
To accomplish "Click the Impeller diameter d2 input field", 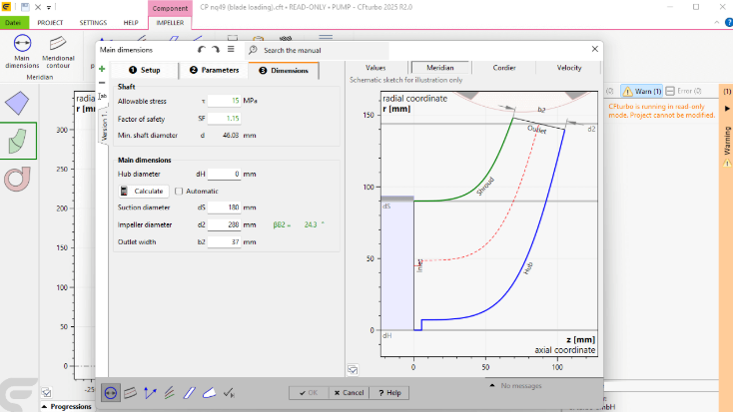I will pyautogui.click(x=224, y=224).
